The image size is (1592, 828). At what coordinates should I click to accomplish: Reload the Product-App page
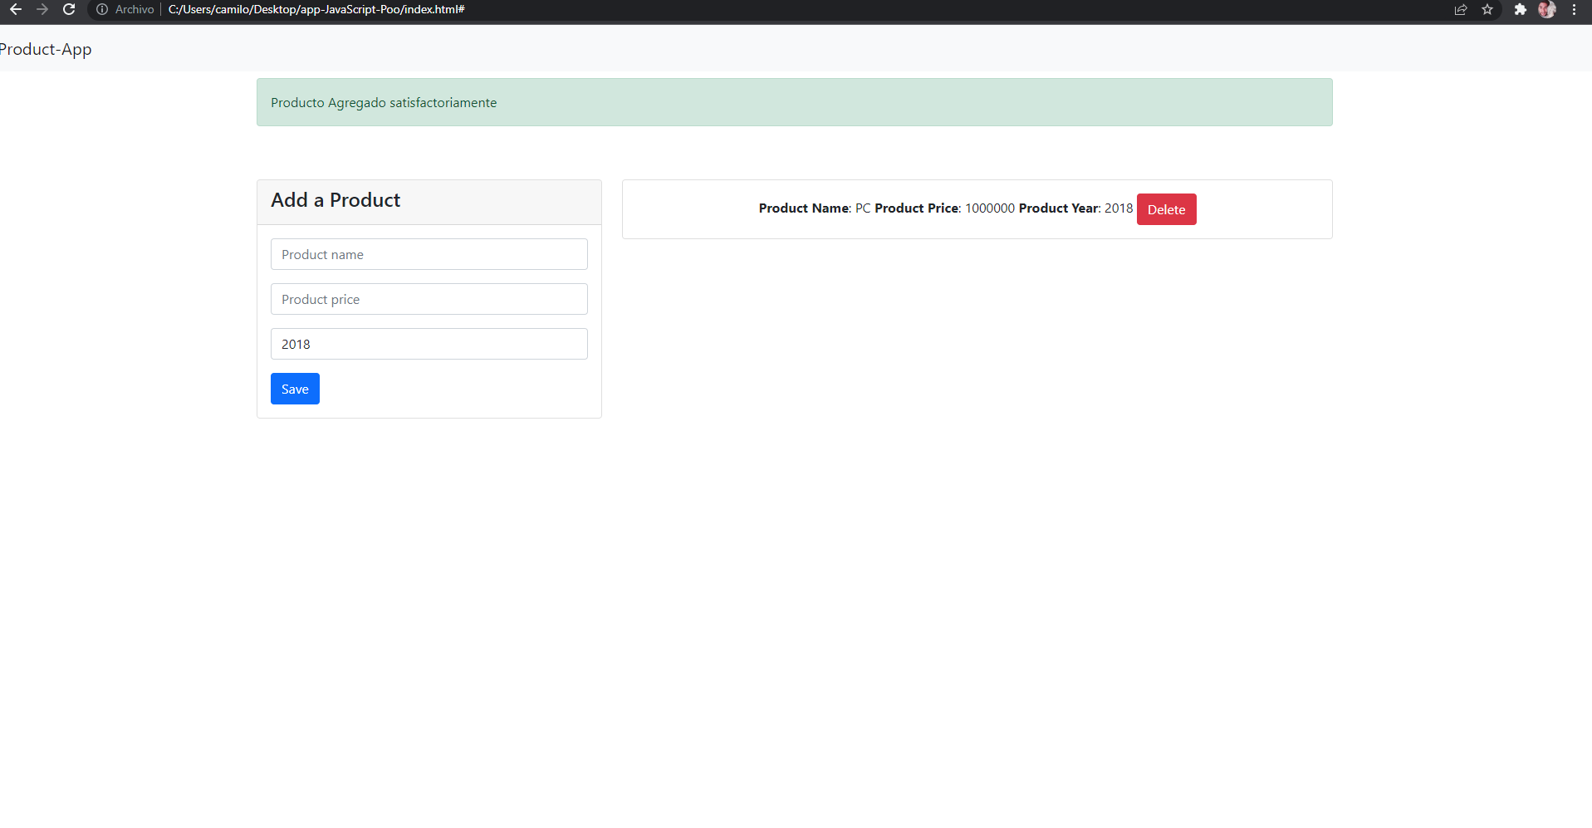point(69,9)
